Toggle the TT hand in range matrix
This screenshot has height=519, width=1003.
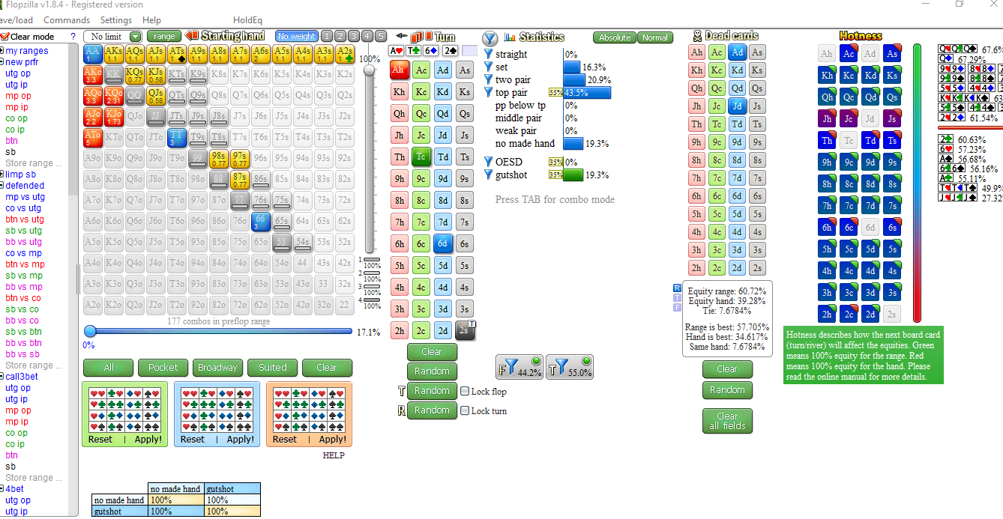coord(176,137)
